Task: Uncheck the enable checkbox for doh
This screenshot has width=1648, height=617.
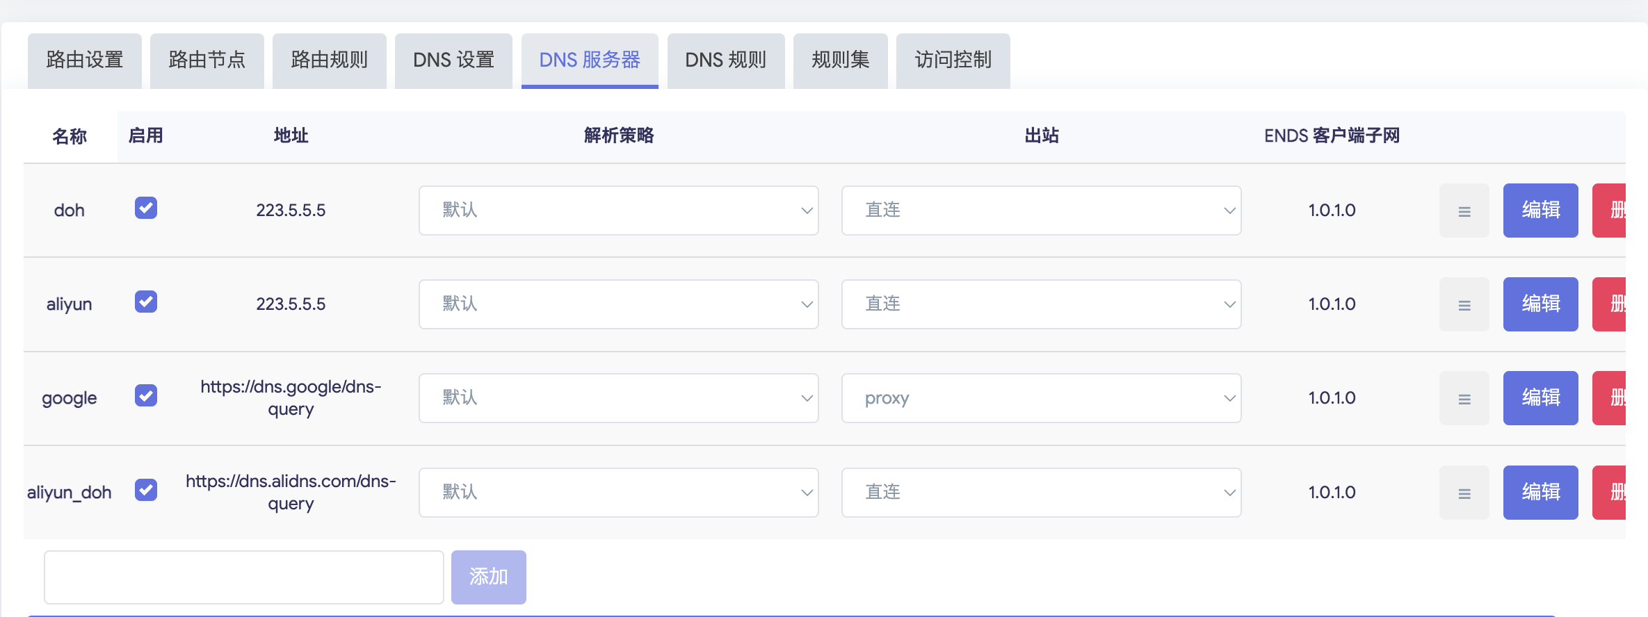Action: (x=146, y=208)
